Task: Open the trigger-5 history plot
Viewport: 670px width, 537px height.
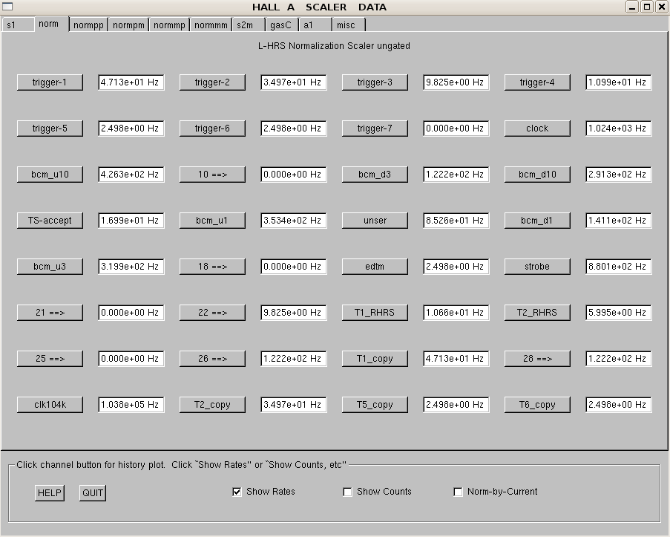Action: tap(50, 128)
